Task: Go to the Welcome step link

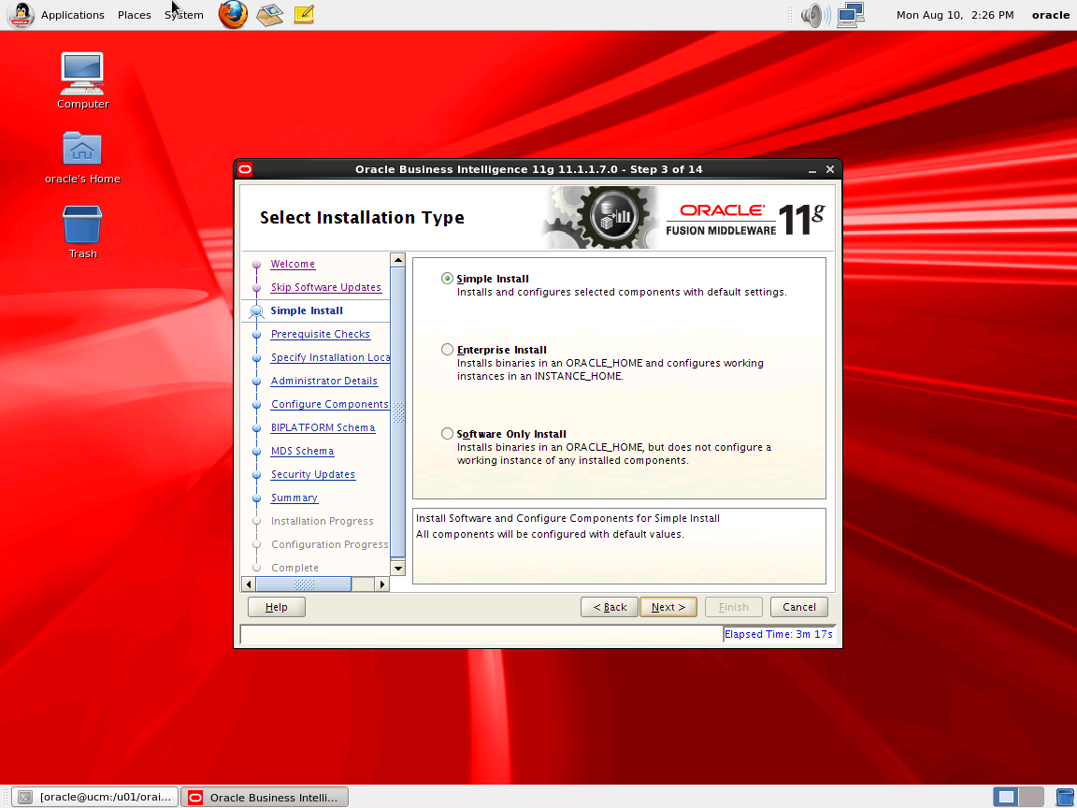Action: (x=293, y=264)
